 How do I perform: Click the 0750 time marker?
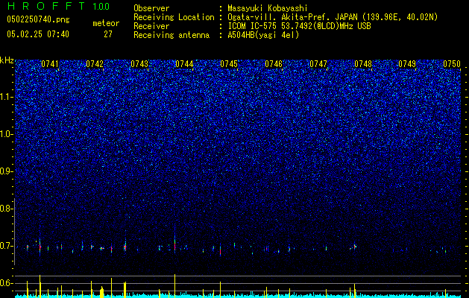point(452,64)
